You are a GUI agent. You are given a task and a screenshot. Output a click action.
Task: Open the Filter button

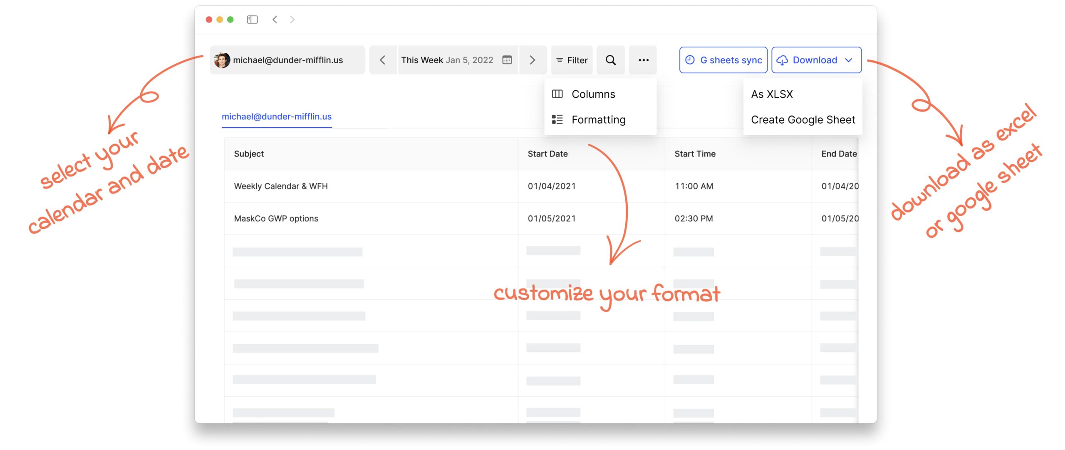point(572,60)
